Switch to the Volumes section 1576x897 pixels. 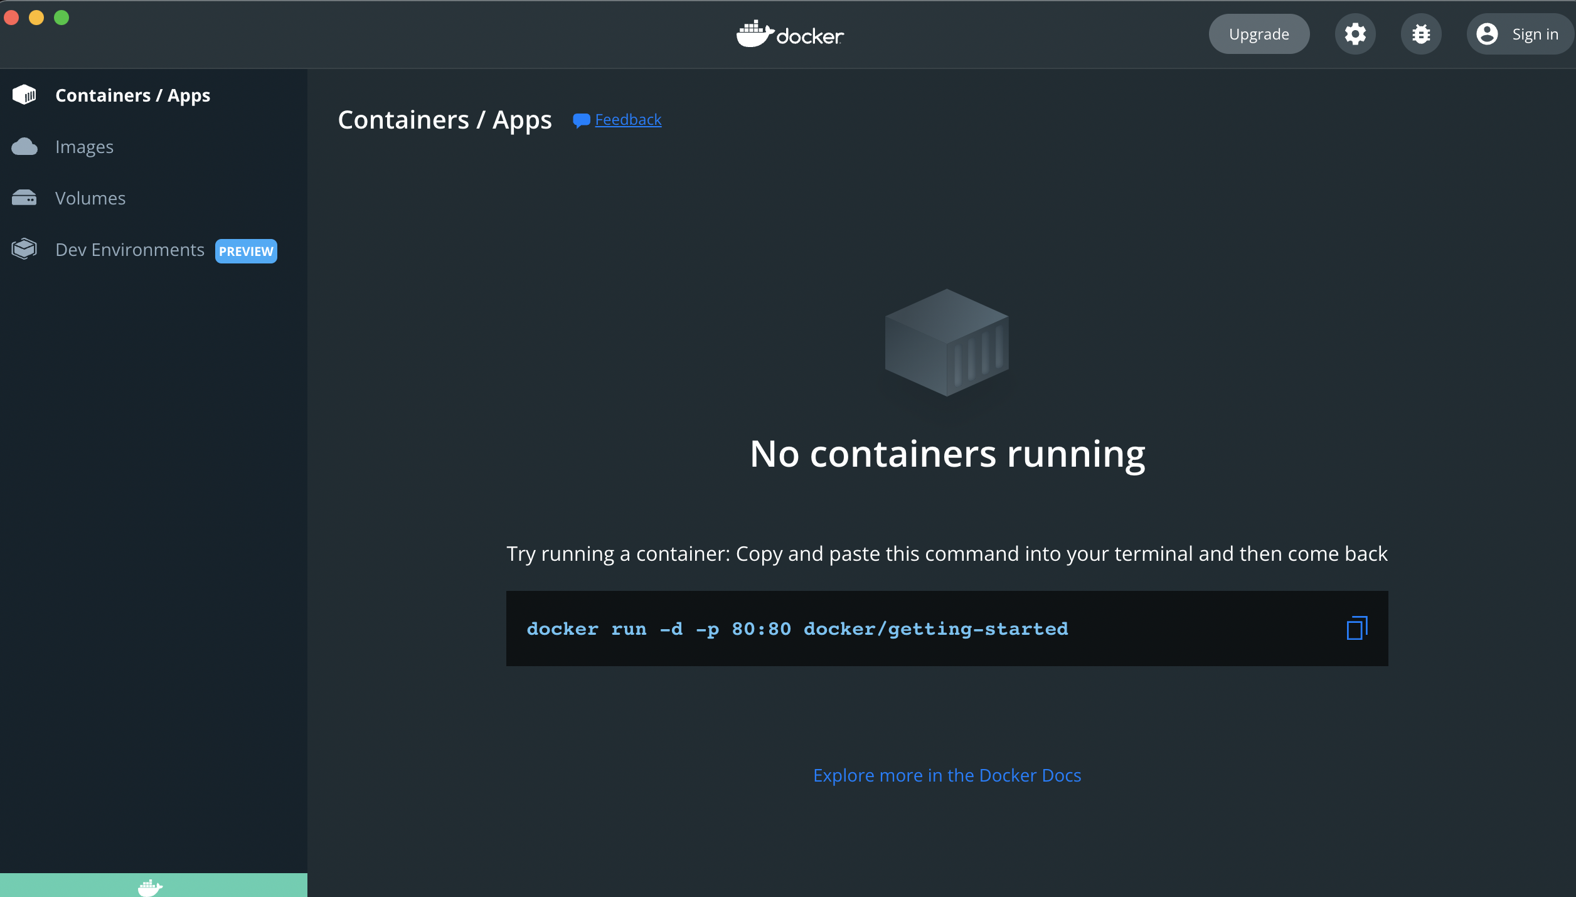coord(90,198)
